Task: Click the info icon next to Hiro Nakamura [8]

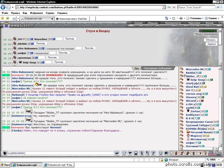Action: pyautogui.click(x=43, y=49)
